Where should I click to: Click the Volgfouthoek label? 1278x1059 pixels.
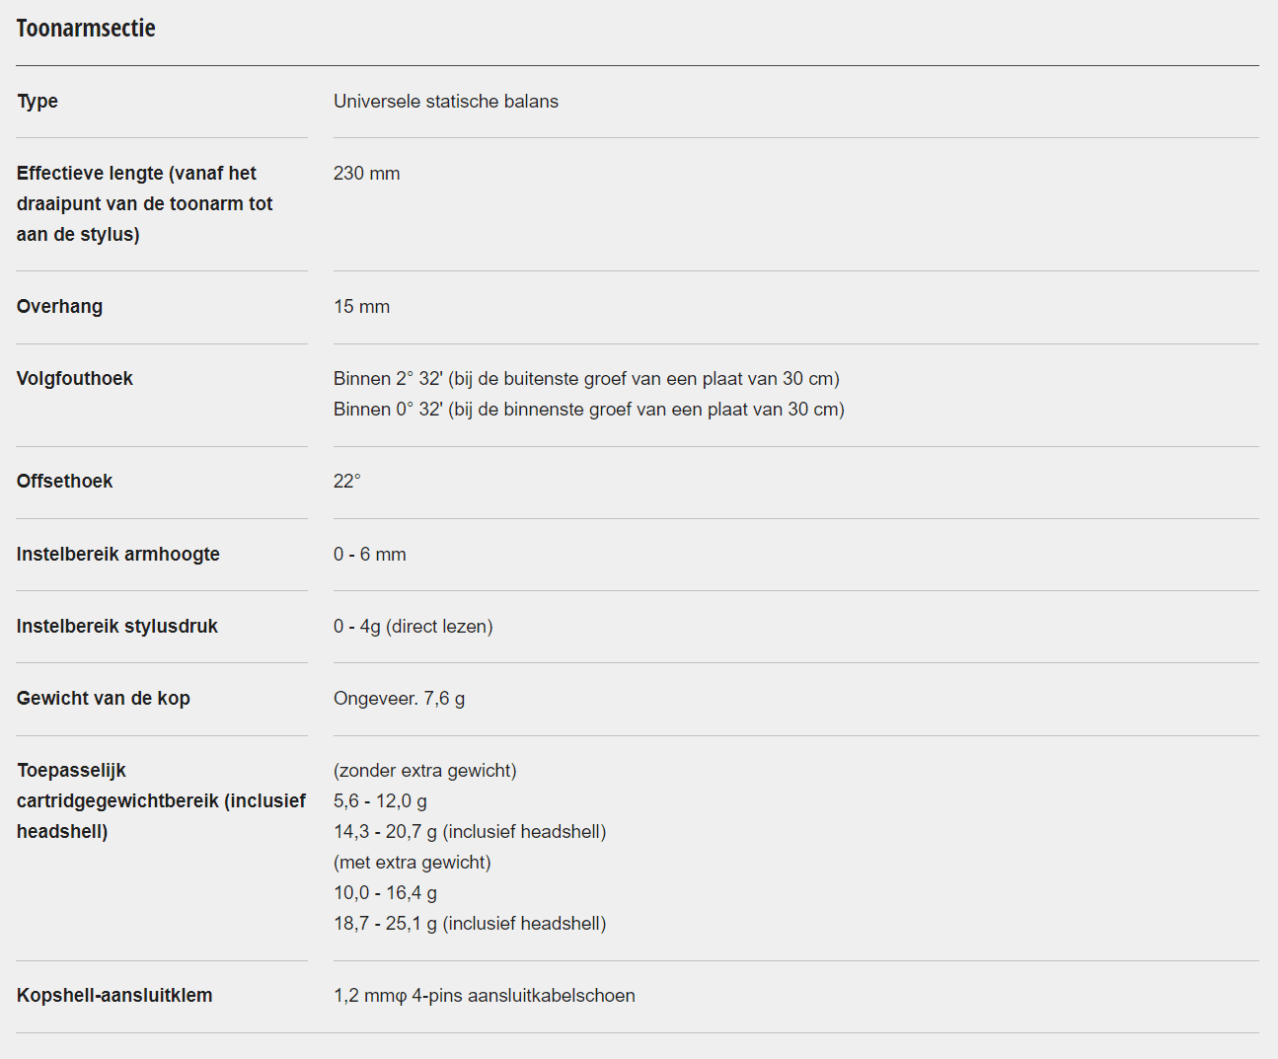[75, 378]
